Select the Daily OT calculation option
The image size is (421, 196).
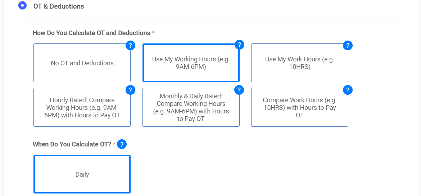[x=82, y=174]
